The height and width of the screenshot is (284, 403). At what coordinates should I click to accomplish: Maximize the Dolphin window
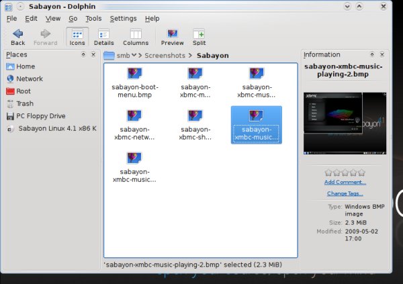tap(359, 7)
